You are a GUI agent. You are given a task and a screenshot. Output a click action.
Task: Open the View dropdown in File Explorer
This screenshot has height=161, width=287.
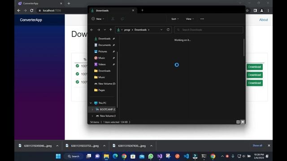point(190,19)
